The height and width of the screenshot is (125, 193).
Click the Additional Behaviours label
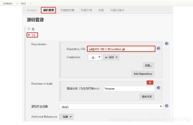click(44, 117)
